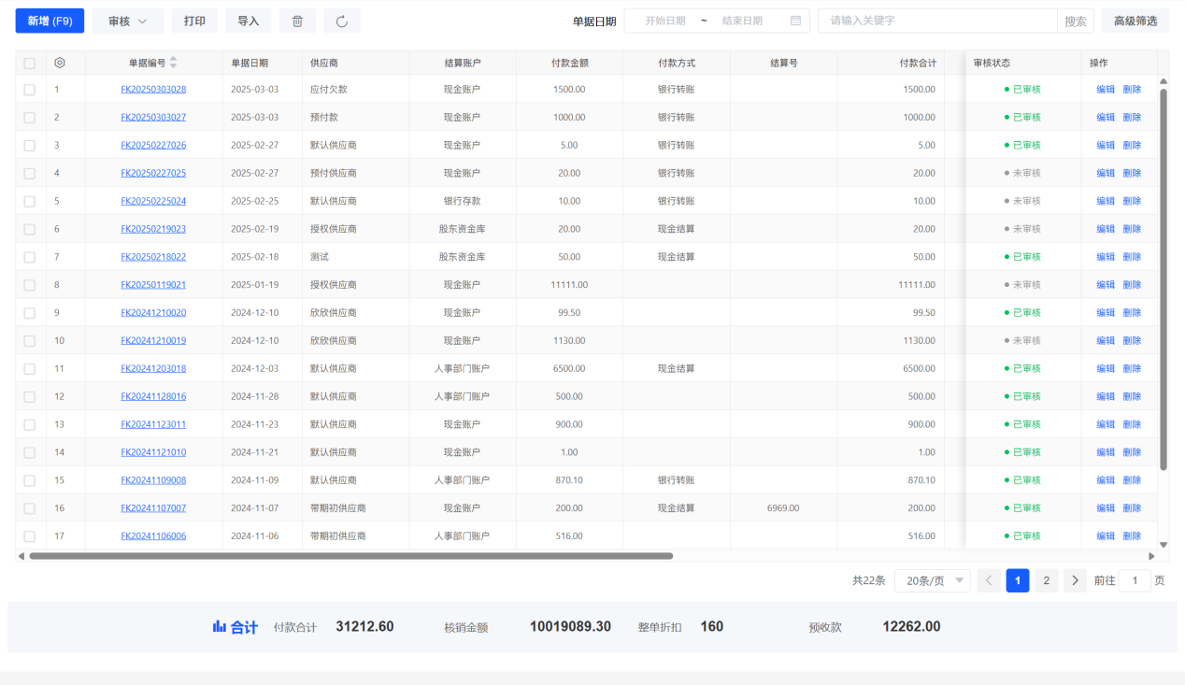Click the sort arrows beside 单据编号 header
Viewport: 1185px width, 685px height.
173,63
